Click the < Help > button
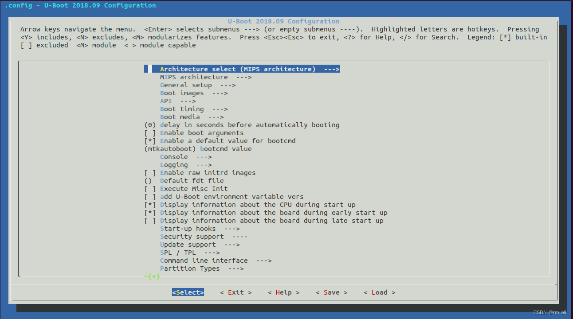Screen dimensions: 573x319 point(284,292)
